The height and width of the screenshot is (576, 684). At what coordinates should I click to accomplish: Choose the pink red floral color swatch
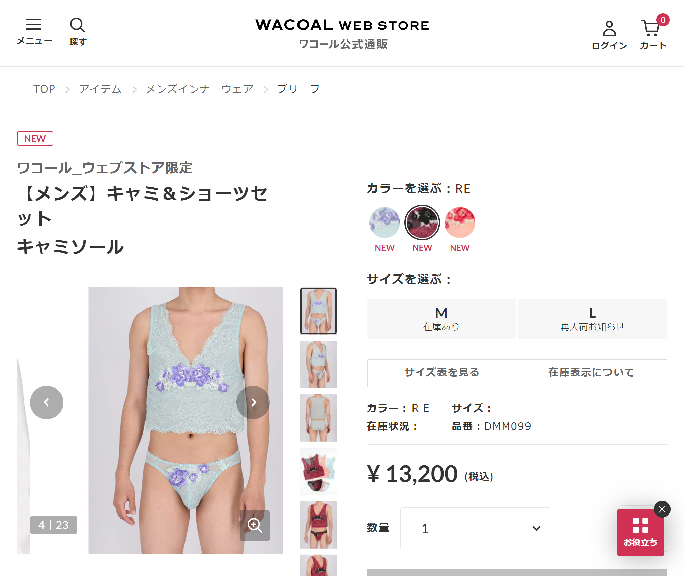point(460,222)
